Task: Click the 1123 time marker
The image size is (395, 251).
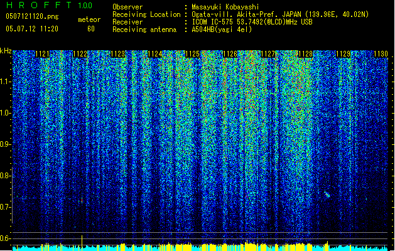Action: click(x=117, y=54)
